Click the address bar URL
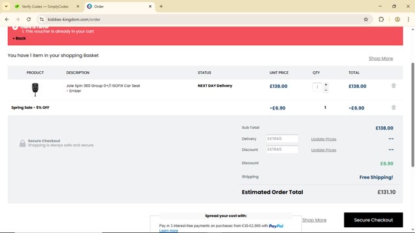Image resolution: width=415 pixels, height=233 pixels. 74,19
